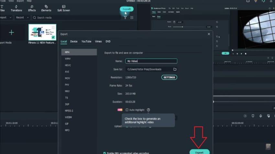Select the Basic sub-tab in background window

[154, 16]
